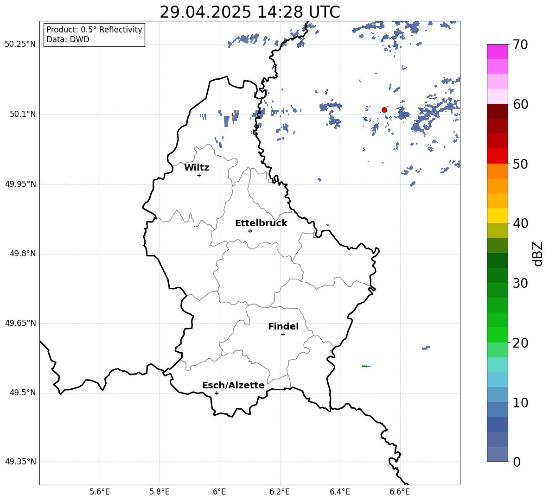
Task: Click the dark red 60 dBZ color band
Action: tap(497, 111)
